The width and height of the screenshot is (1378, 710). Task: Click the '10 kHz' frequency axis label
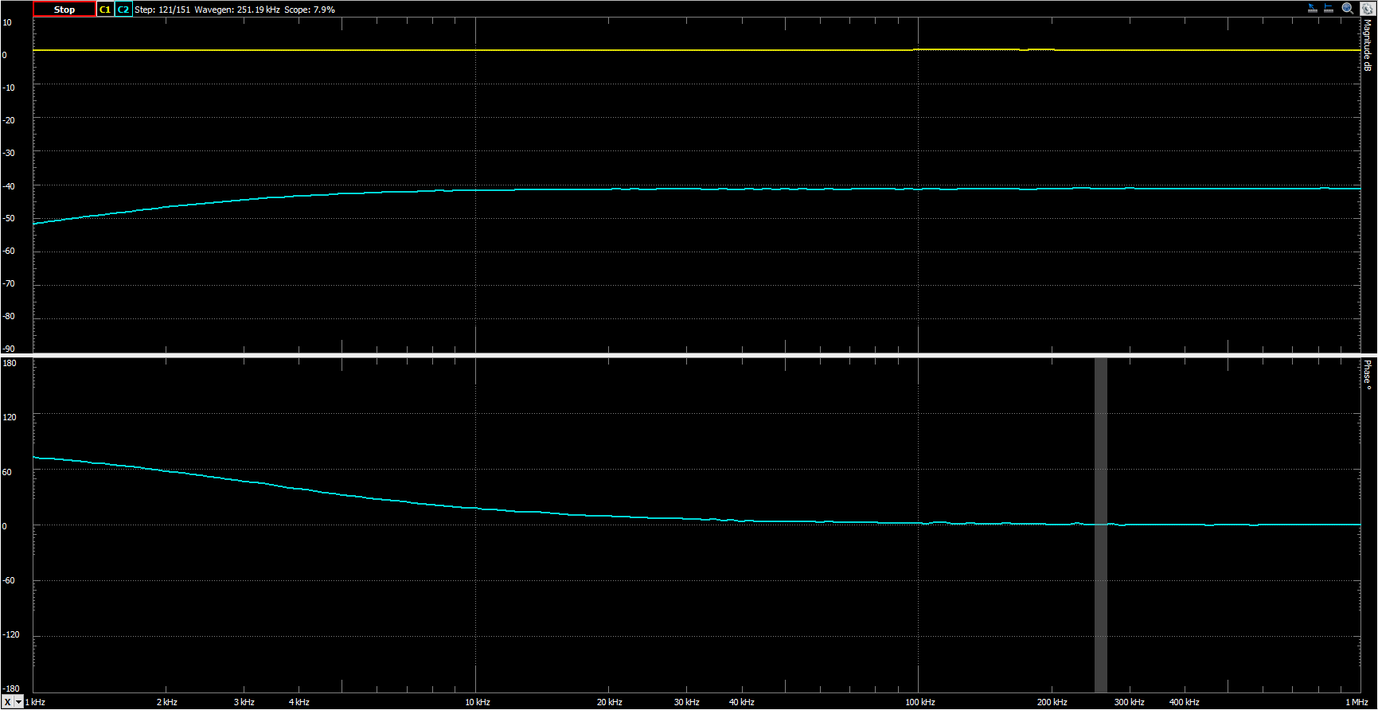[478, 702]
